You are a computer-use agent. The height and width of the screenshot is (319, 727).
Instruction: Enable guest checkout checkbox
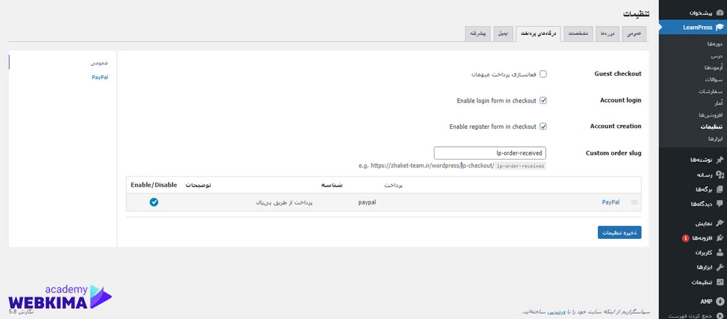(543, 74)
